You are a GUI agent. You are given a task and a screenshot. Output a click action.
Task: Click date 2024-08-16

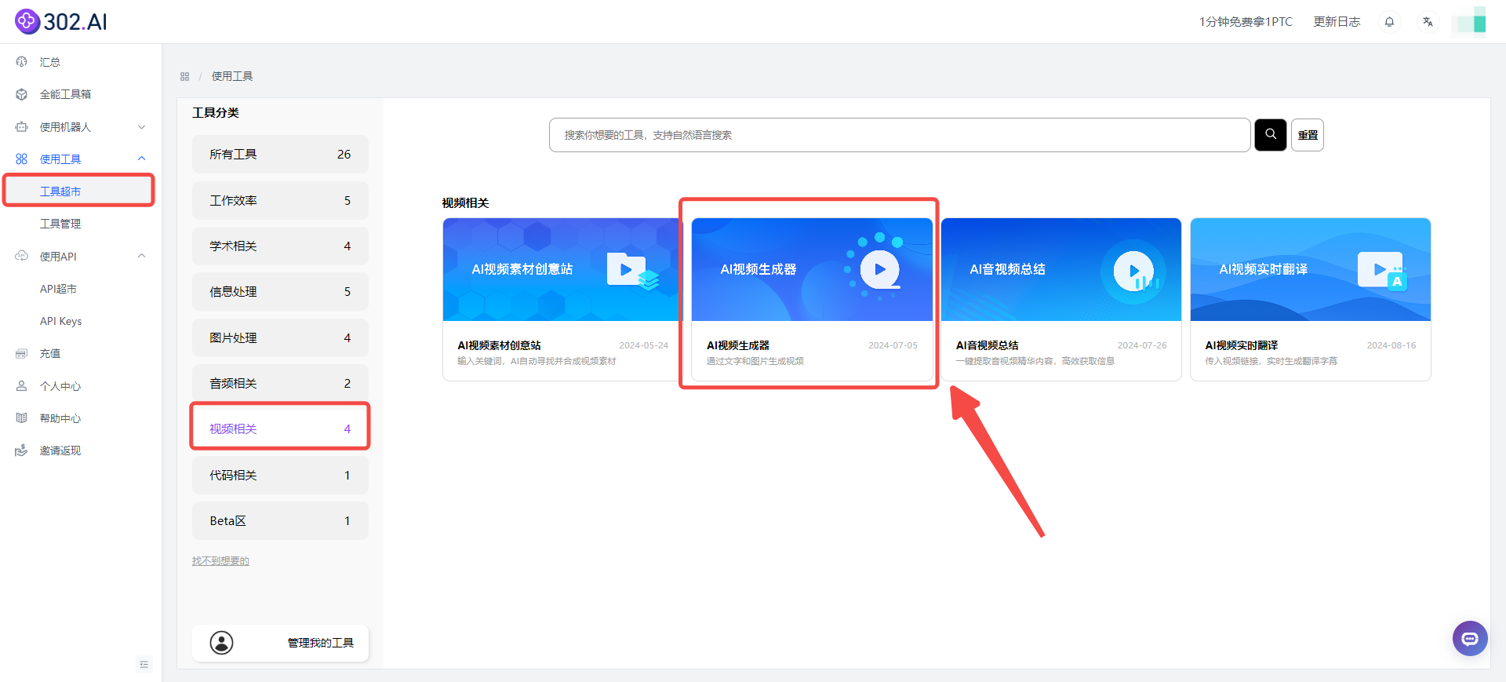tap(1391, 345)
